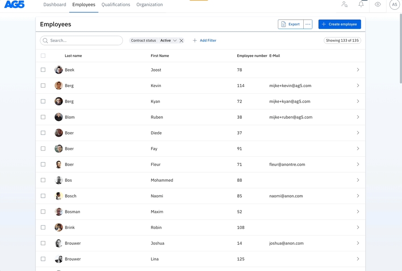
Task: Focus the employee Search field
Action: tap(85, 41)
